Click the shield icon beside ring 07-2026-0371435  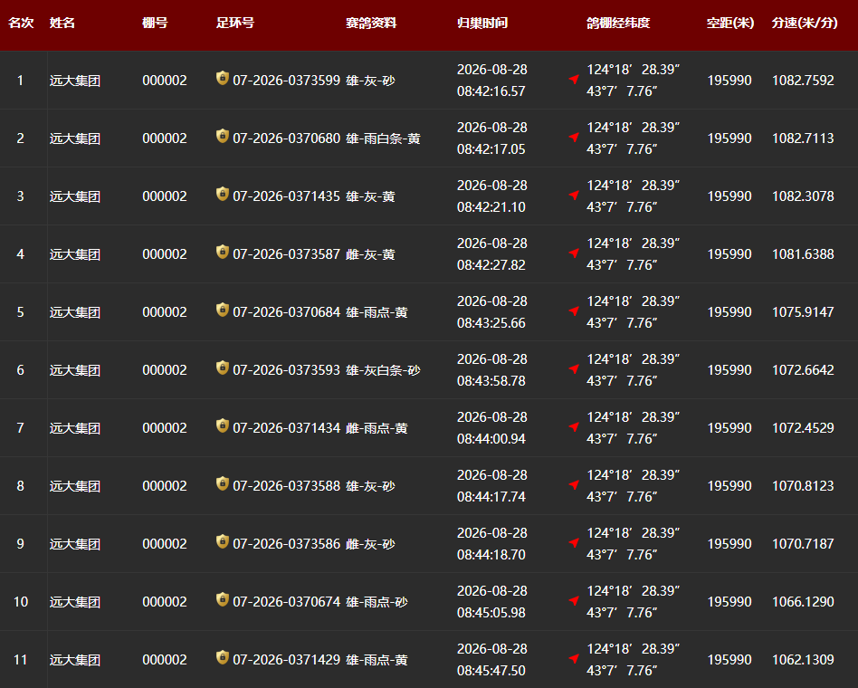(x=222, y=194)
